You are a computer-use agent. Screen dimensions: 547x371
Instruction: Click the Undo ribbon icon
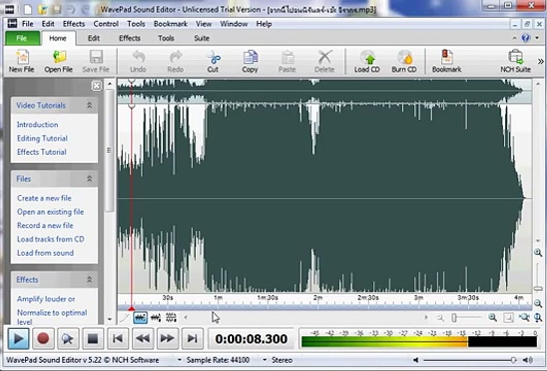(x=138, y=61)
